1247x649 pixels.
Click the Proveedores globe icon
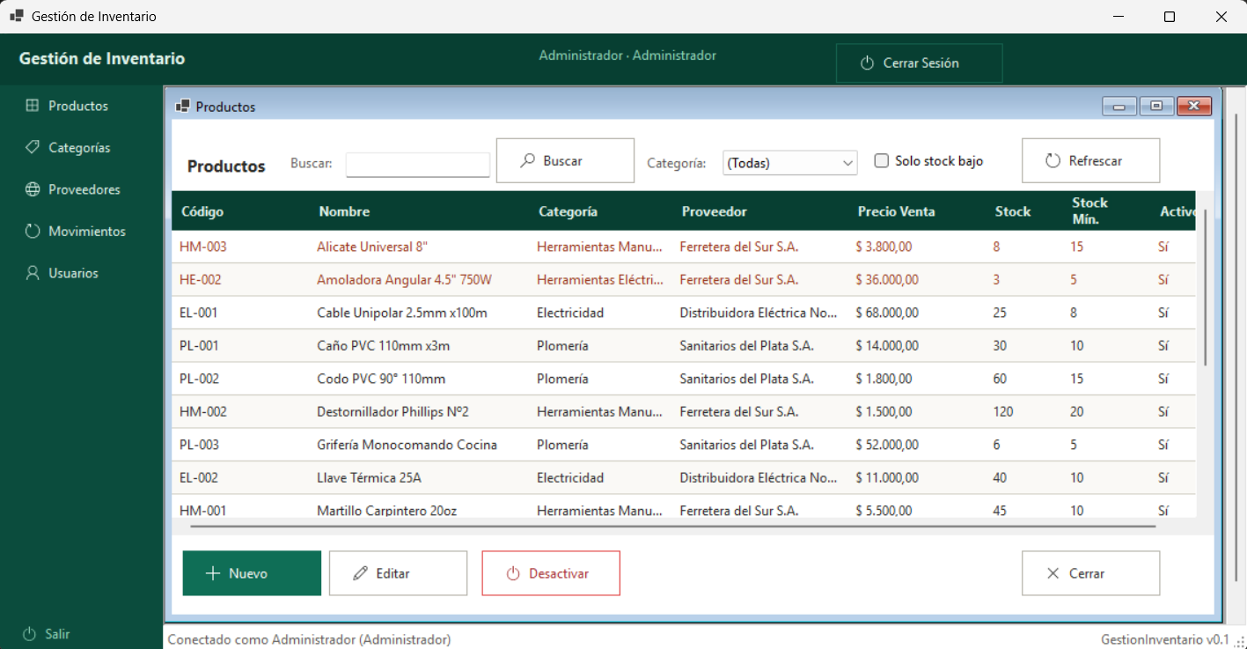tap(33, 189)
